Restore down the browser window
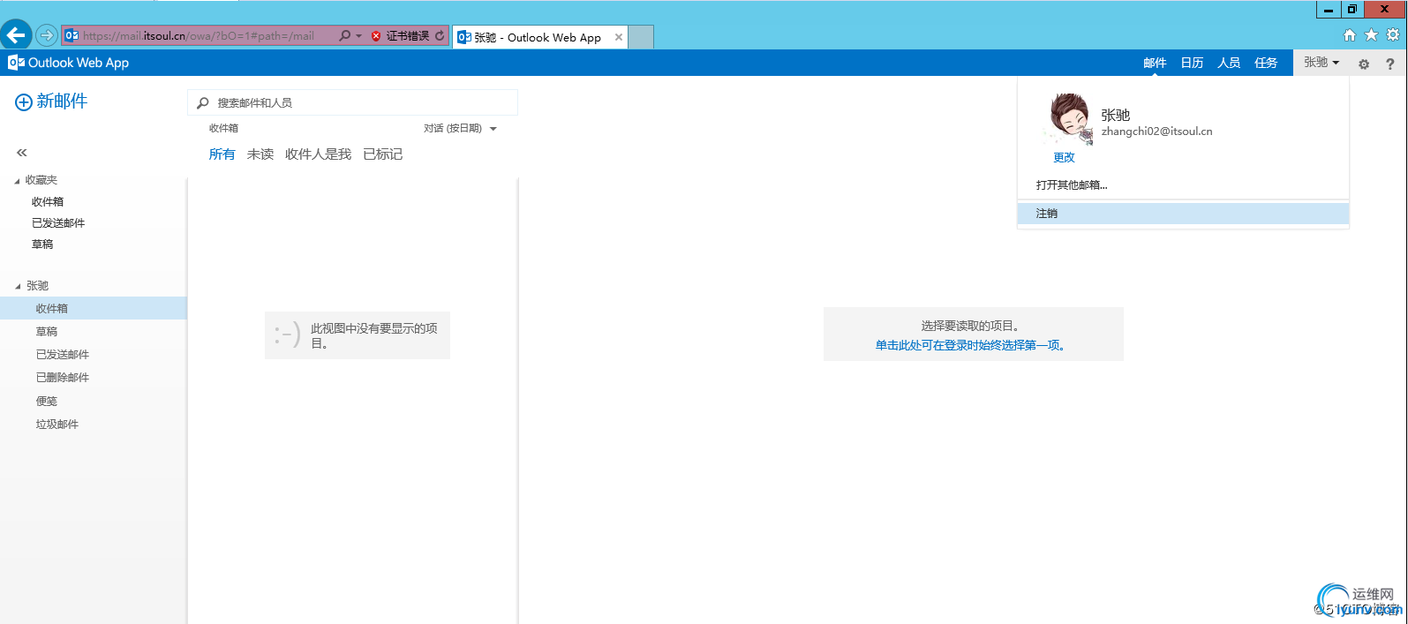 tap(1352, 10)
